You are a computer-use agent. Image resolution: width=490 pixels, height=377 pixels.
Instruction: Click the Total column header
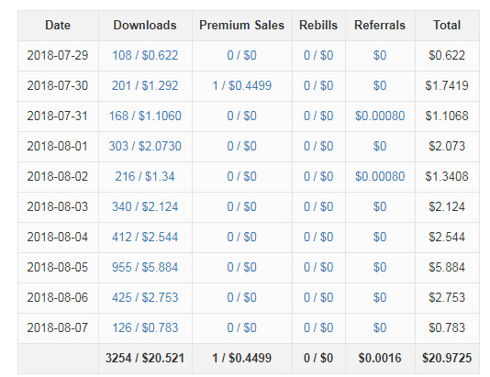pyautogui.click(x=447, y=26)
